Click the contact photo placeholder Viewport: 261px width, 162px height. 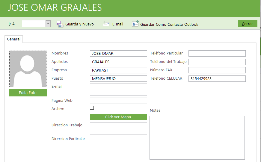click(x=28, y=69)
